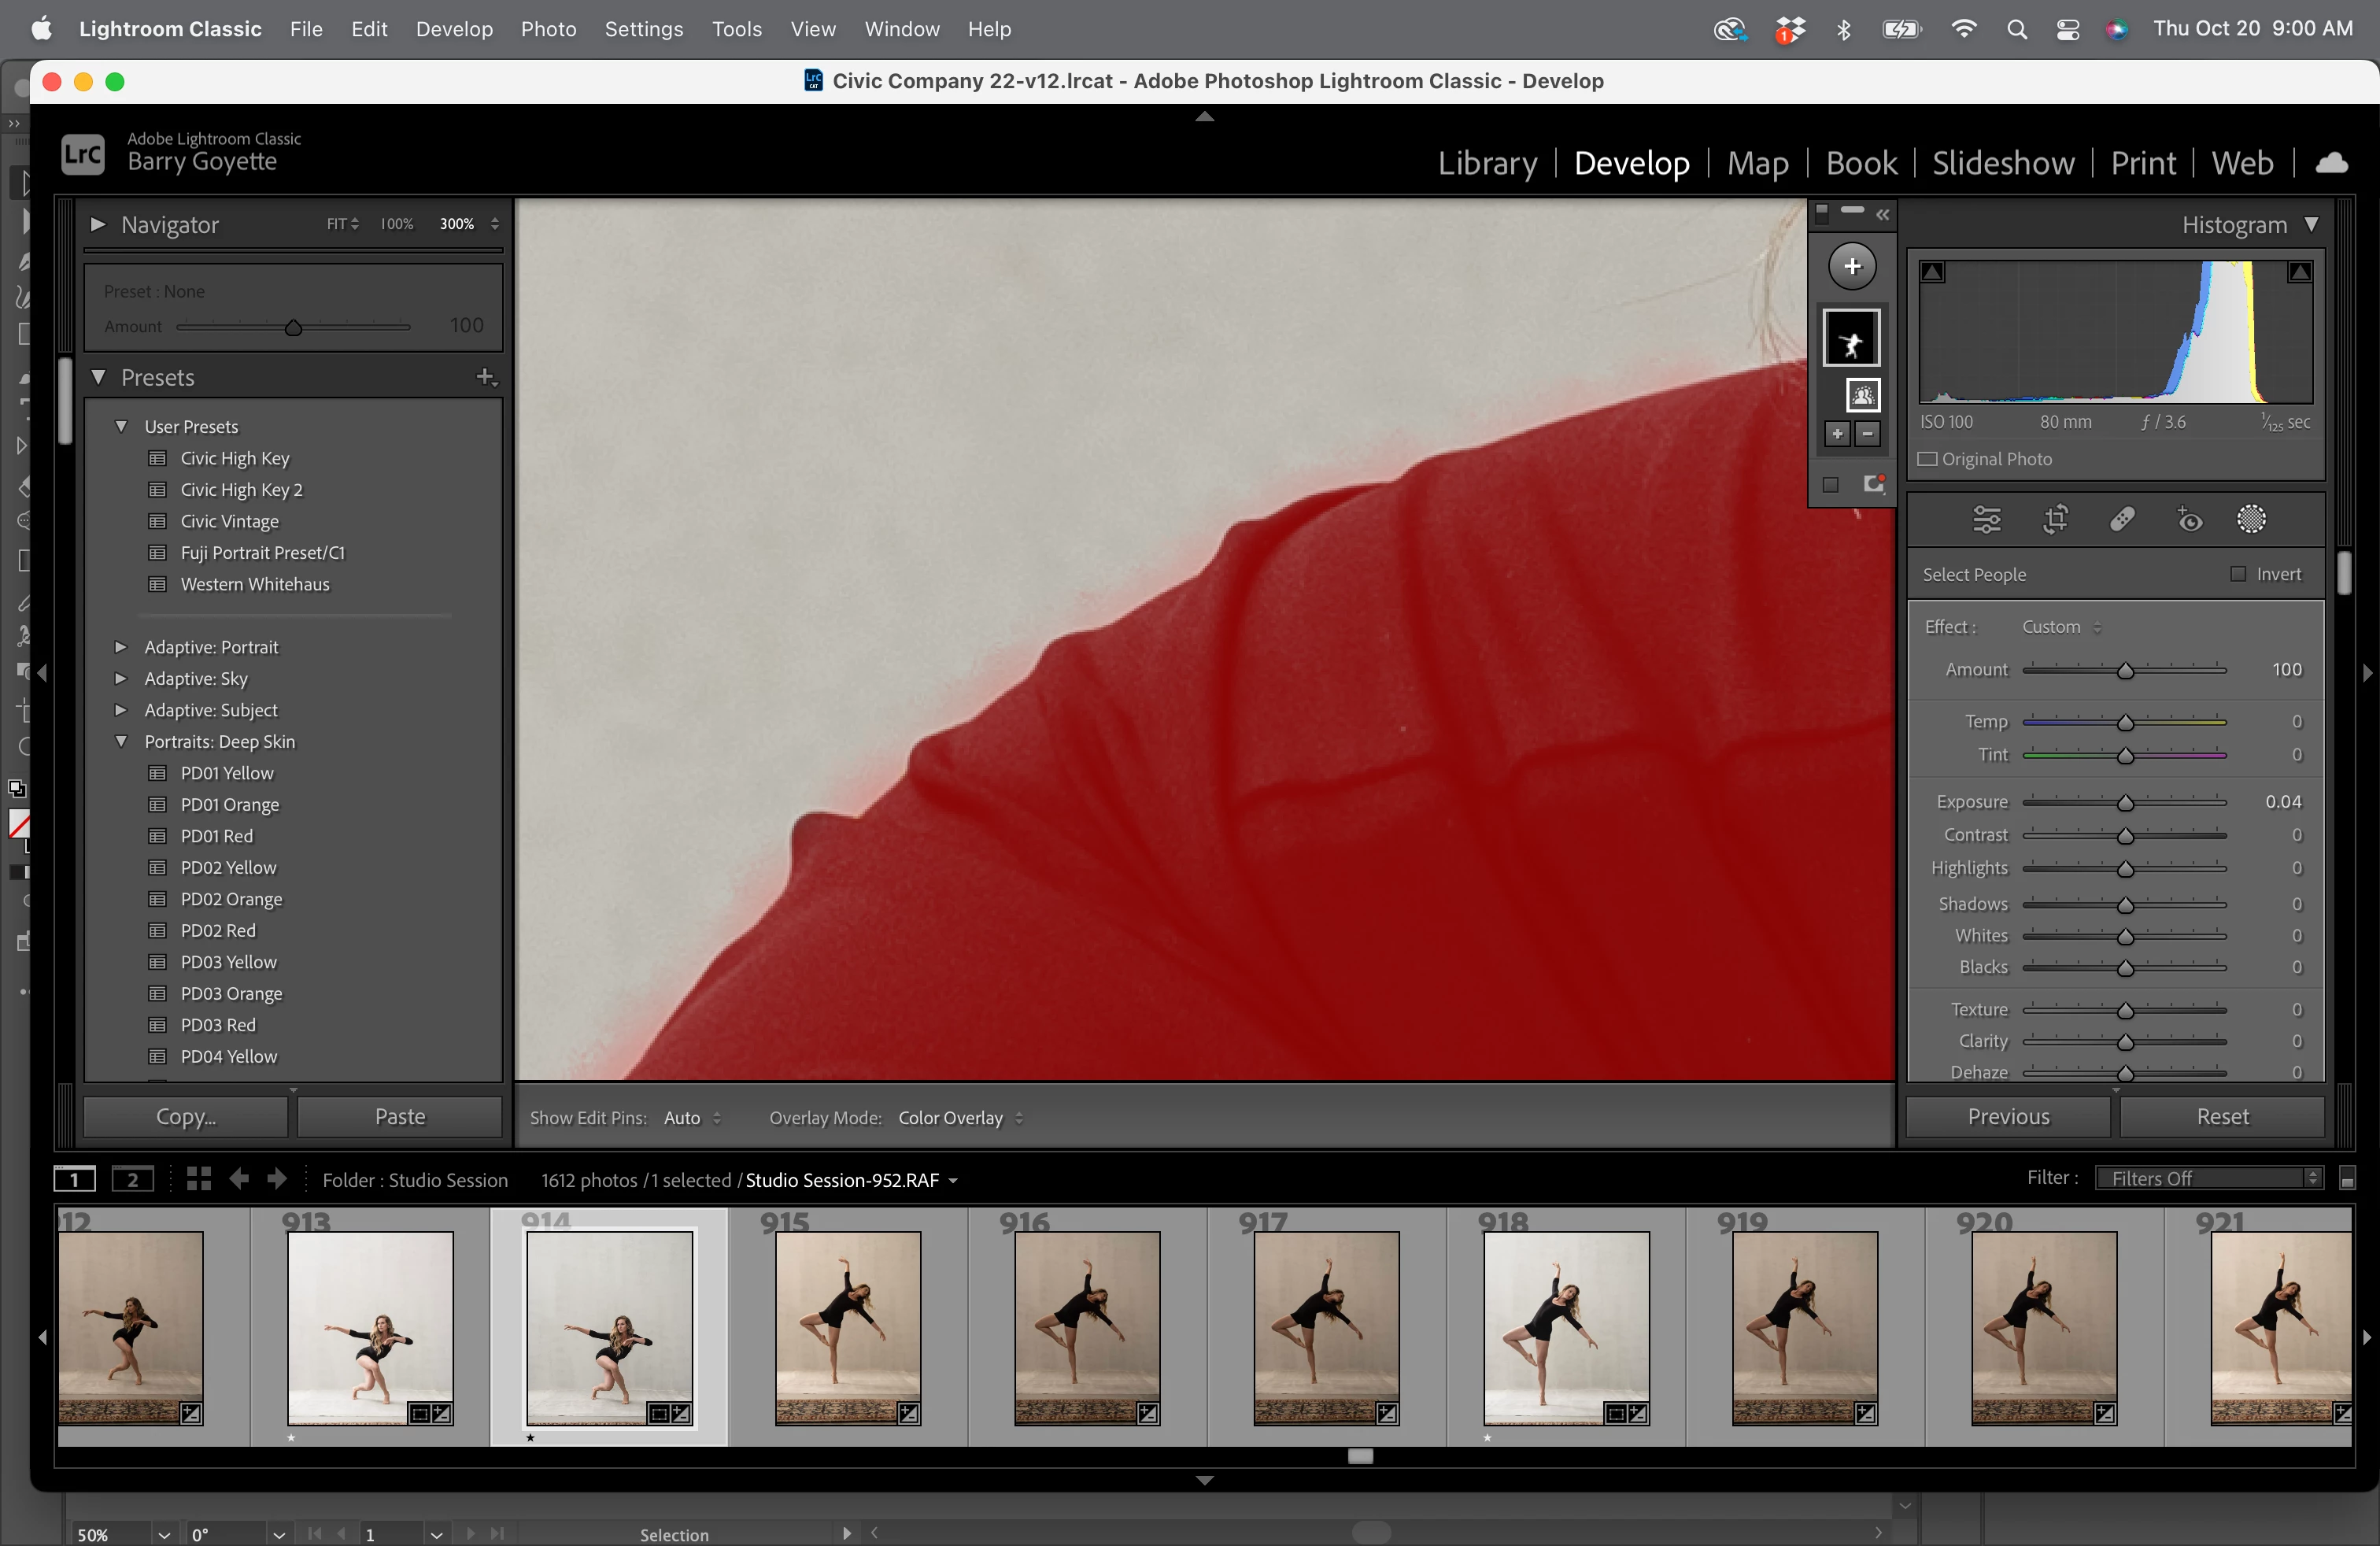Enable the Invert checkbox
Screen dimensions: 2380x1546
pyautogui.click(x=2238, y=574)
